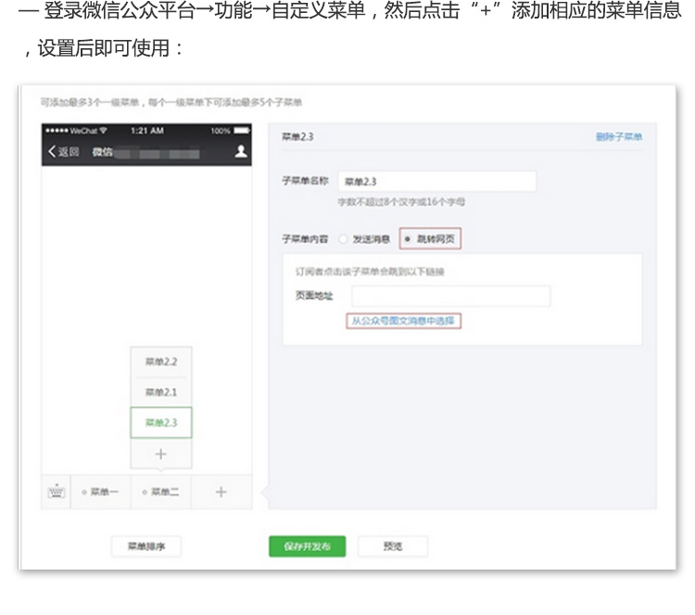Open the 菜单一 bottom menu
Image resolution: width=695 pixels, height=615 pixels.
[100, 492]
